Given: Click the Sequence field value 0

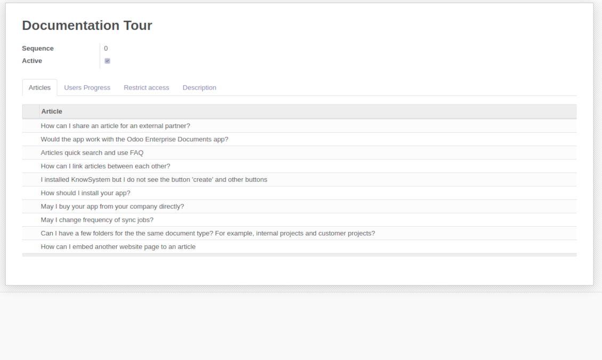Looking at the screenshot, I should click(106, 49).
